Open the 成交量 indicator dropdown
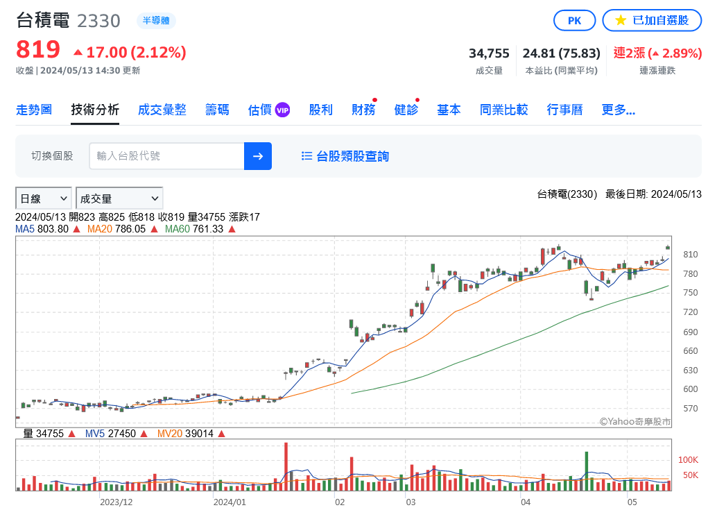Screen dimensions: 708x510 click(x=119, y=198)
